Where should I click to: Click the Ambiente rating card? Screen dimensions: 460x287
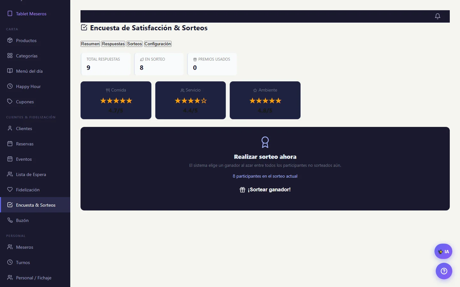tap(265, 100)
